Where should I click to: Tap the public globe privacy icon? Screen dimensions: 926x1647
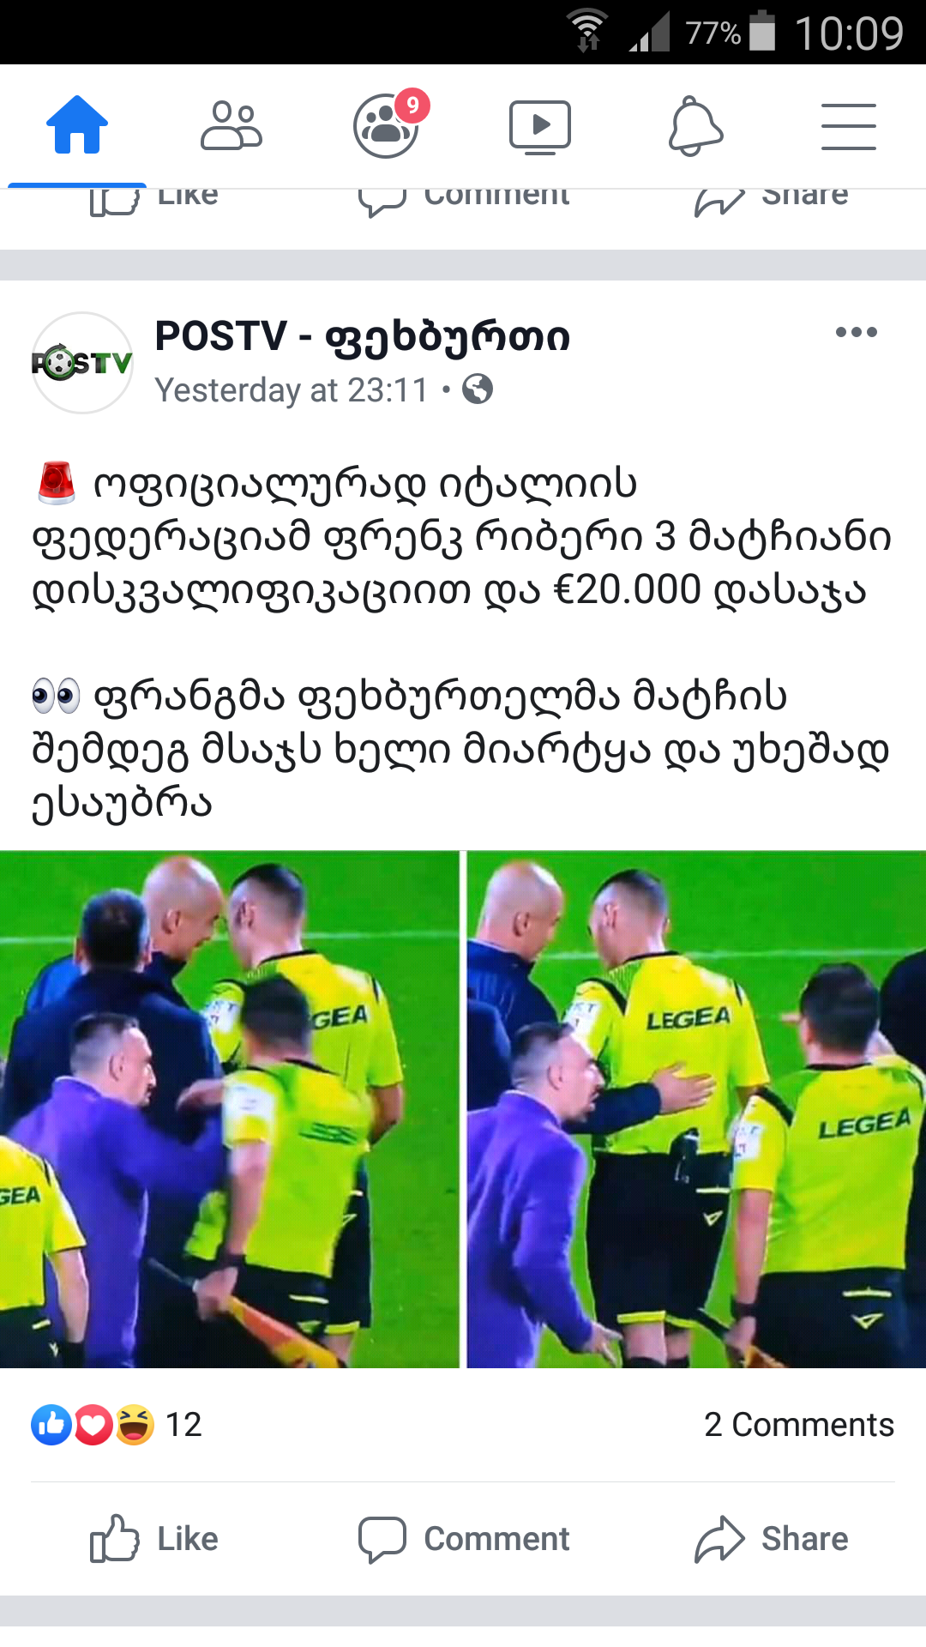(x=478, y=389)
